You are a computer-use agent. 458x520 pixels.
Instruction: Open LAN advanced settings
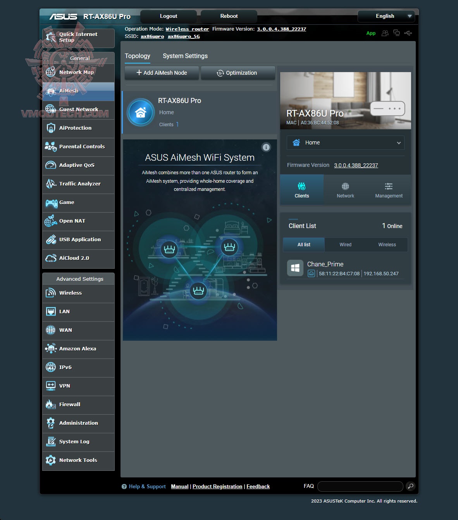tap(78, 312)
